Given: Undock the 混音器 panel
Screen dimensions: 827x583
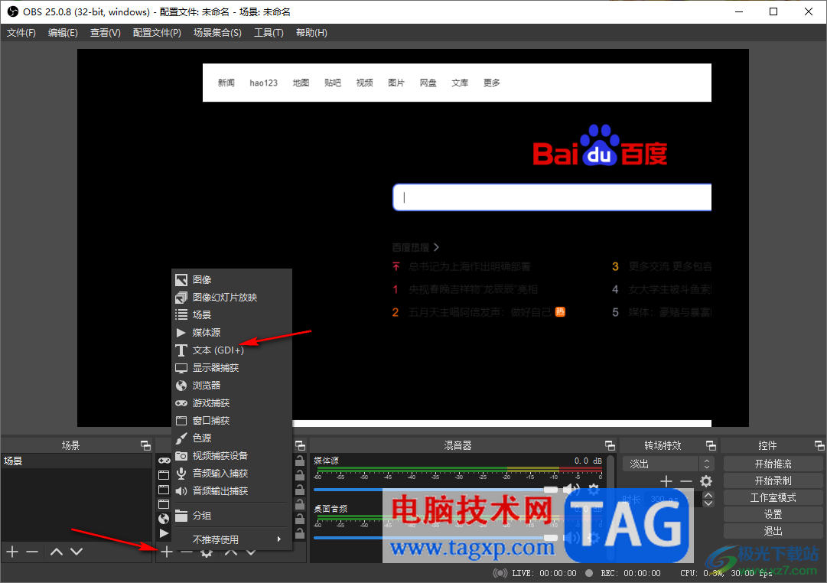Looking at the screenshot, I should click(x=610, y=445).
